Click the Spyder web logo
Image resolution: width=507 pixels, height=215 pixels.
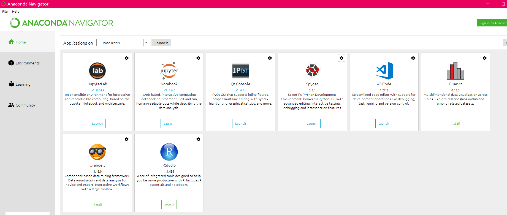312,70
